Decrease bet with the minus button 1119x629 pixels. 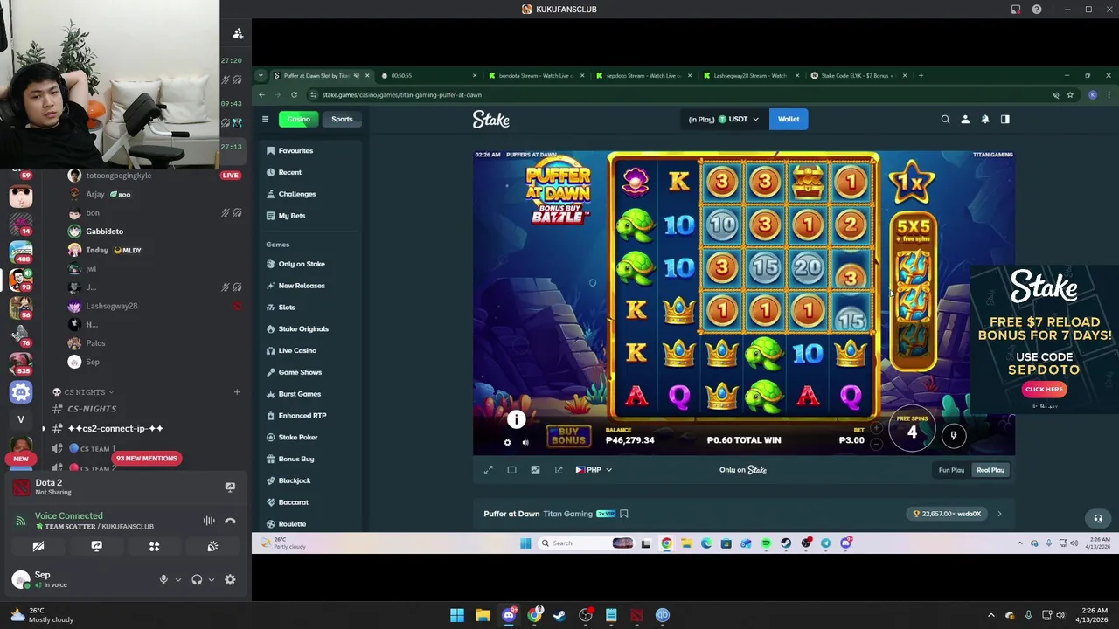pos(877,444)
